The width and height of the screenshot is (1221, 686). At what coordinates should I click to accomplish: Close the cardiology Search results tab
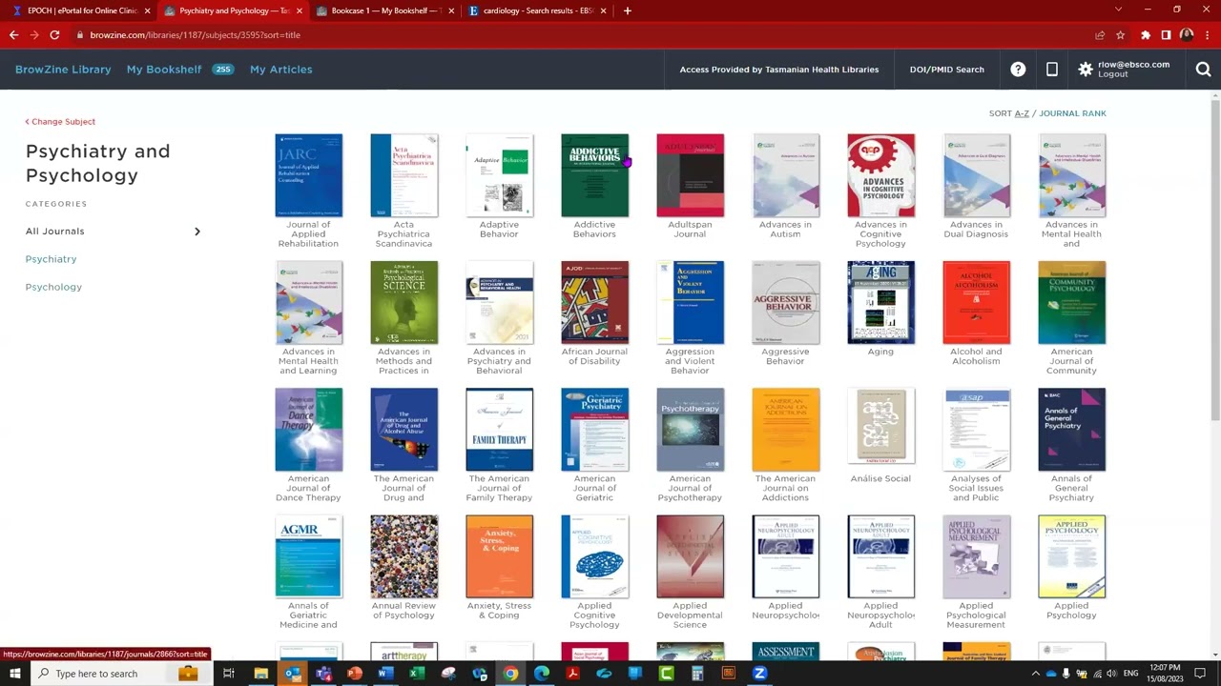pyautogui.click(x=603, y=10)
